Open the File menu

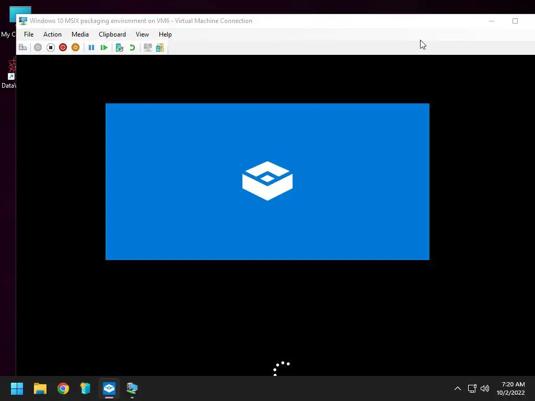pyautogui.click(x=29, y=34)
